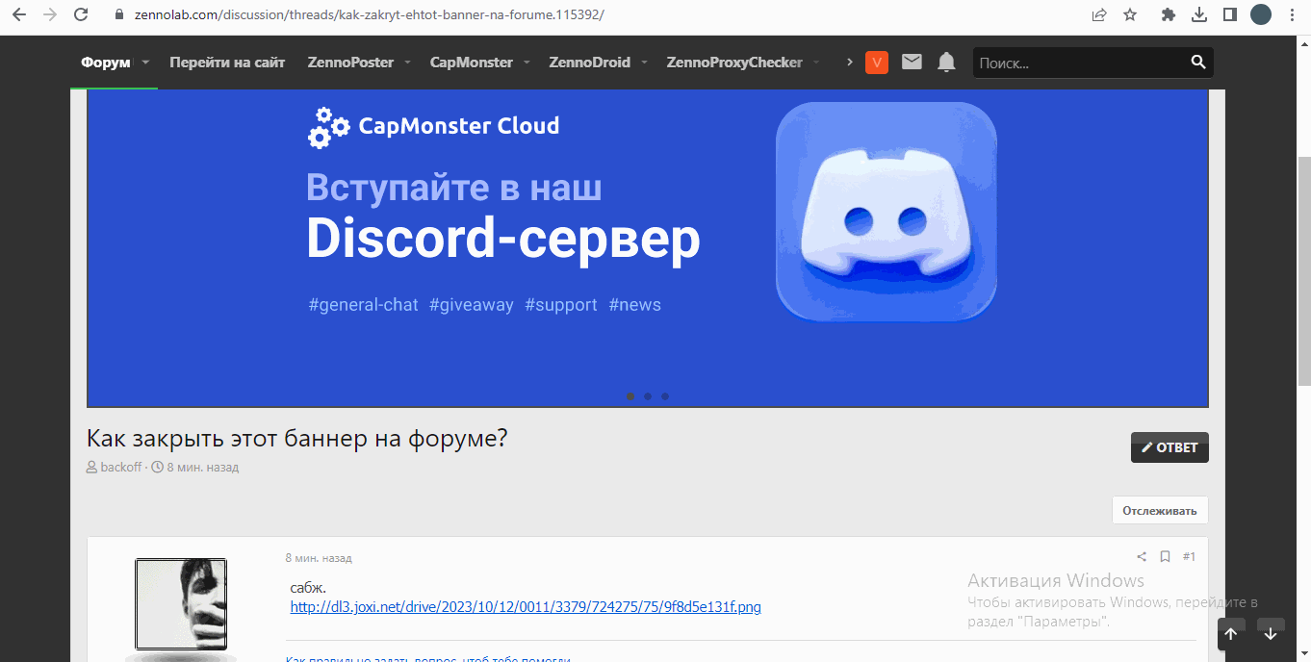Viewport: 1311px width, 662px height.
Task: Select third banner carousel dot
Action: click(665, 396)
